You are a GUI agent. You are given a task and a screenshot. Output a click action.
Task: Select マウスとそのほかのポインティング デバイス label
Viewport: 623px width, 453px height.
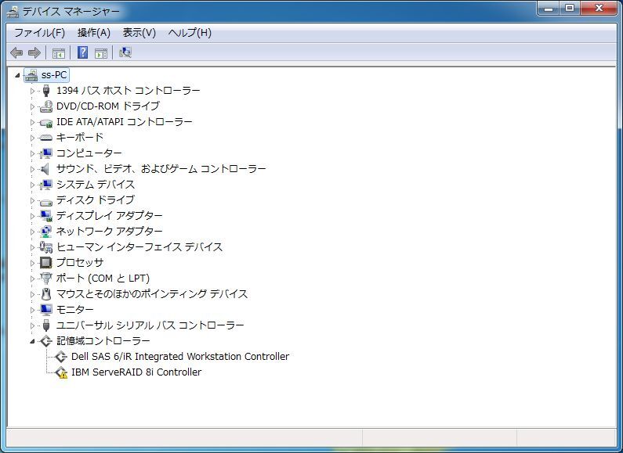point(152,294)
